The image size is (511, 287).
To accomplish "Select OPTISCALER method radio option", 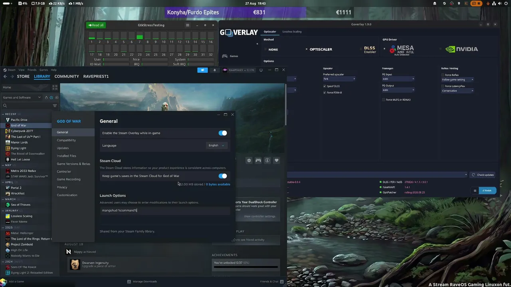I will click(x=307, y=49).
